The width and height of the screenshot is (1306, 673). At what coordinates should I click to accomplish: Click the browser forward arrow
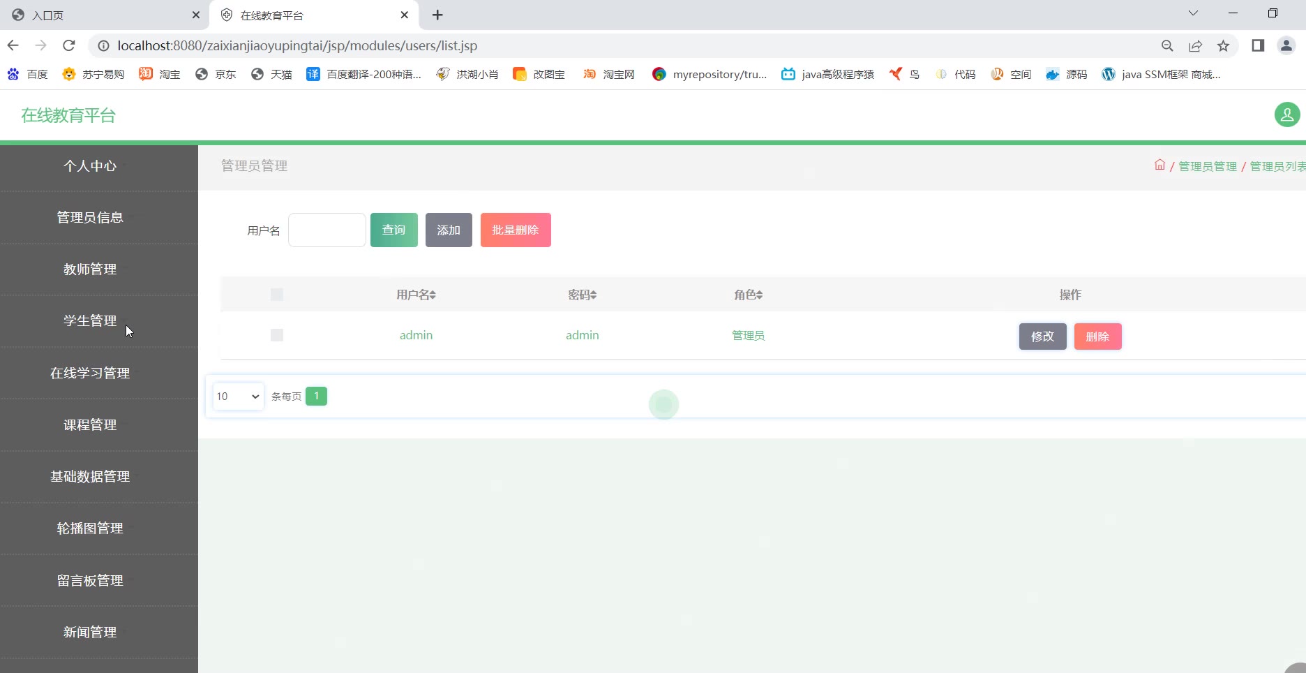(x=40, y=45)
